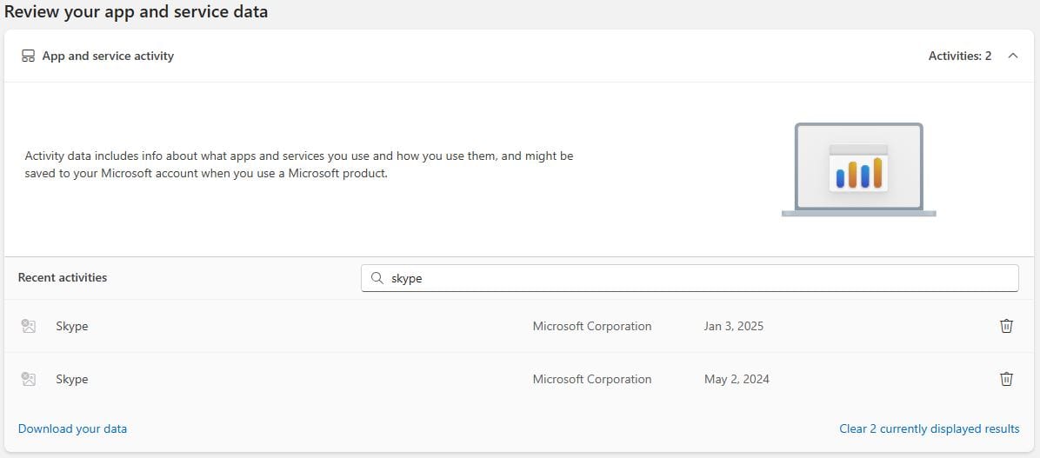The image size is (1040, 458).
Task: Delete the Skype activity from Jan 3, 2025
Action: pos(1006,326)
